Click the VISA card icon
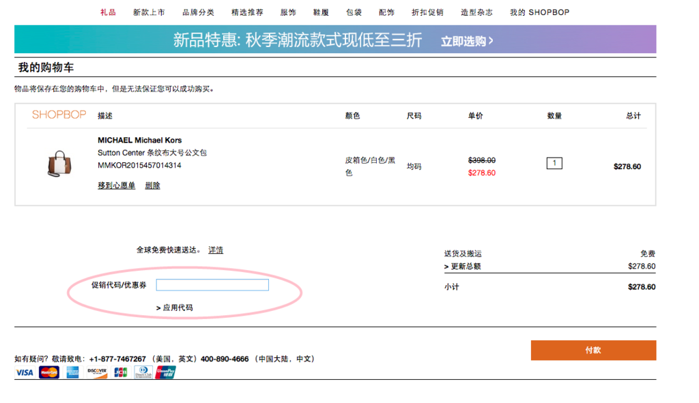Image resolution: width=699 pixels, height=403 pixels. (25, 372)
